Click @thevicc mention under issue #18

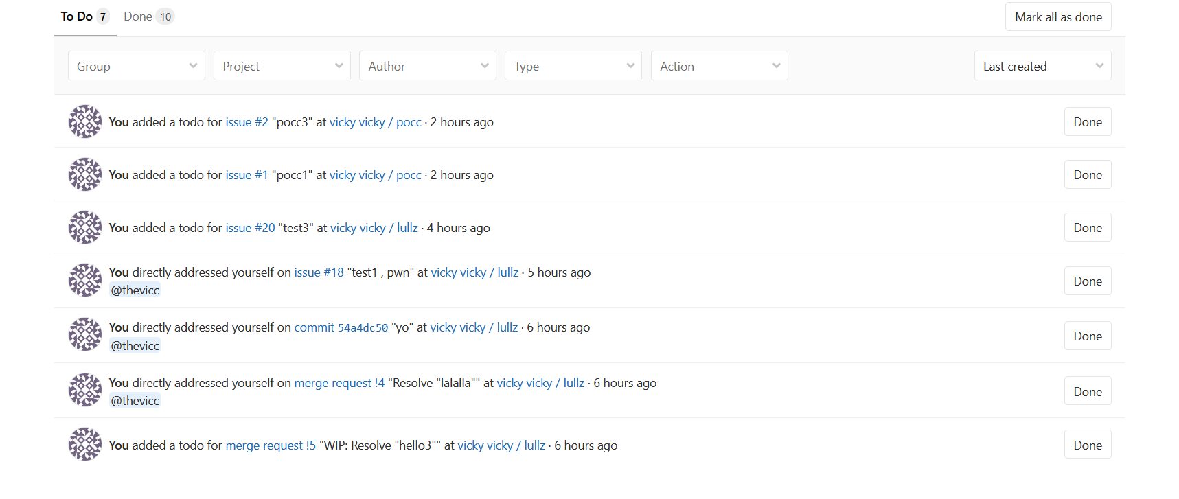click(x=135, y=290)
